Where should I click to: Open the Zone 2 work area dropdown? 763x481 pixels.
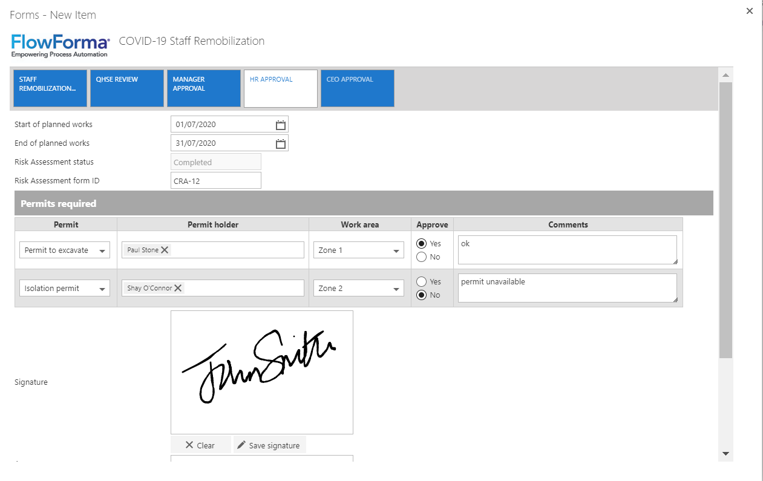[x=396, y=287]
